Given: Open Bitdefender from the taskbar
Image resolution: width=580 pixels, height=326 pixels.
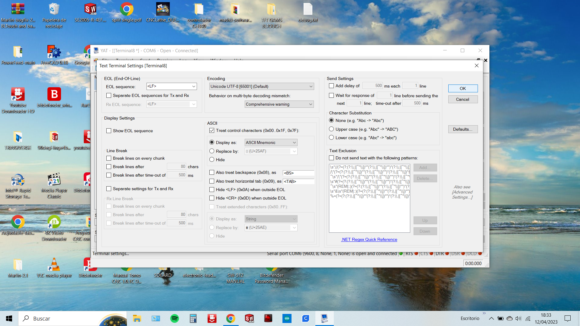Looking at the screenshot, I should 268,318.
